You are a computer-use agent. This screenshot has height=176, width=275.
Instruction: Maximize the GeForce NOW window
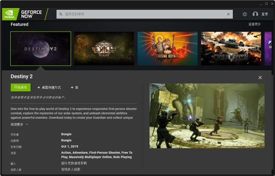coord(266,4)
